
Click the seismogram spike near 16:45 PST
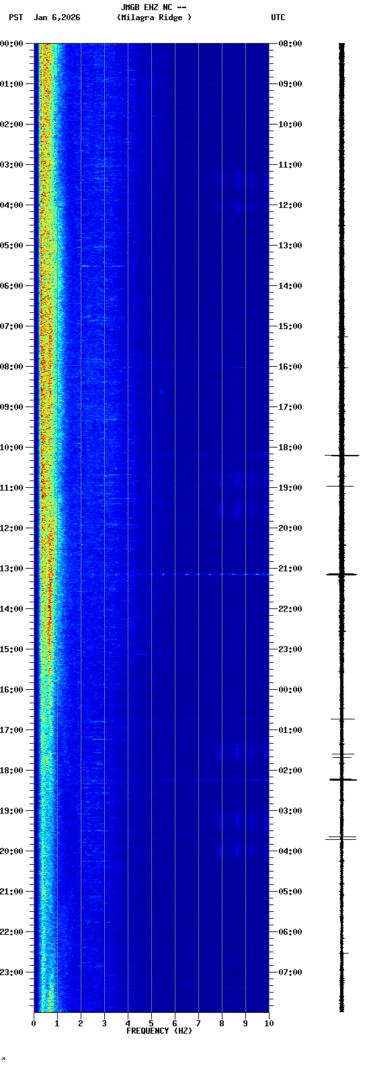[x=342, y=719]
